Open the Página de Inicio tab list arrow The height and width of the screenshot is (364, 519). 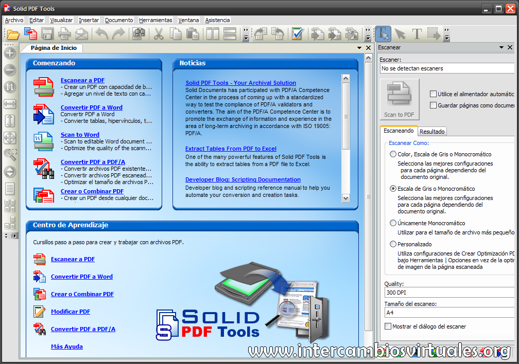[359, 48]
